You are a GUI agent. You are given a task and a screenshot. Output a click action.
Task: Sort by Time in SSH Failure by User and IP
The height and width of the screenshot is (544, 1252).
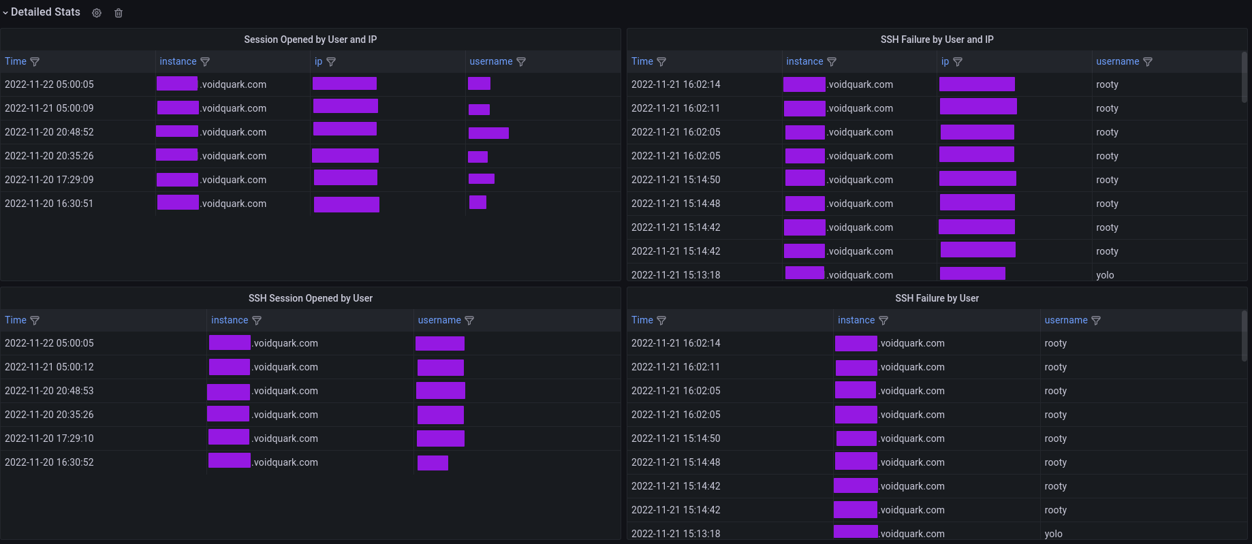642,61
